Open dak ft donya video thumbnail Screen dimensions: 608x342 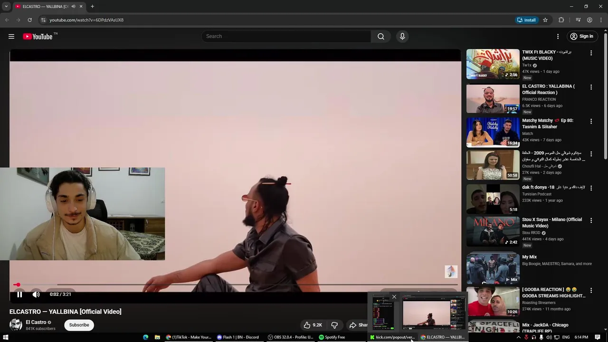[x=493, y=199]
